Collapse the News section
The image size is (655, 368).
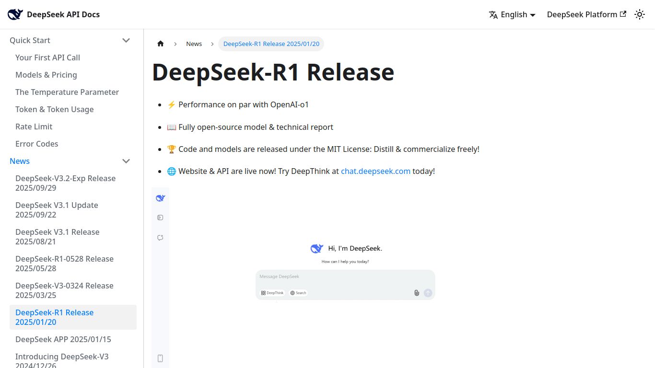tap(126, 161)
